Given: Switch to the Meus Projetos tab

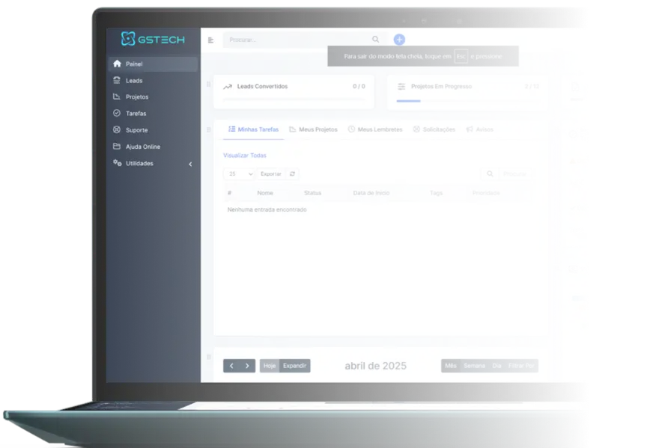Looking at the screenshot, I should pos(313,129).
